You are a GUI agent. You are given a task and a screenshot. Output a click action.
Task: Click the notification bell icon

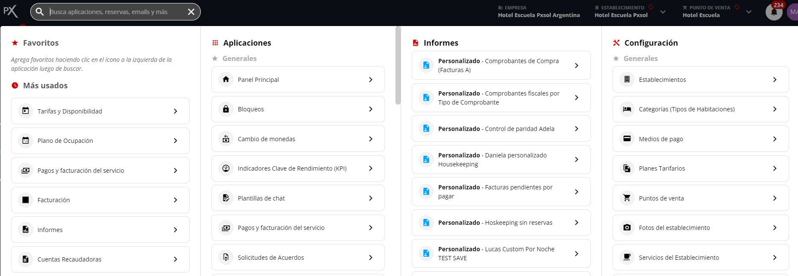coord(774,12)
